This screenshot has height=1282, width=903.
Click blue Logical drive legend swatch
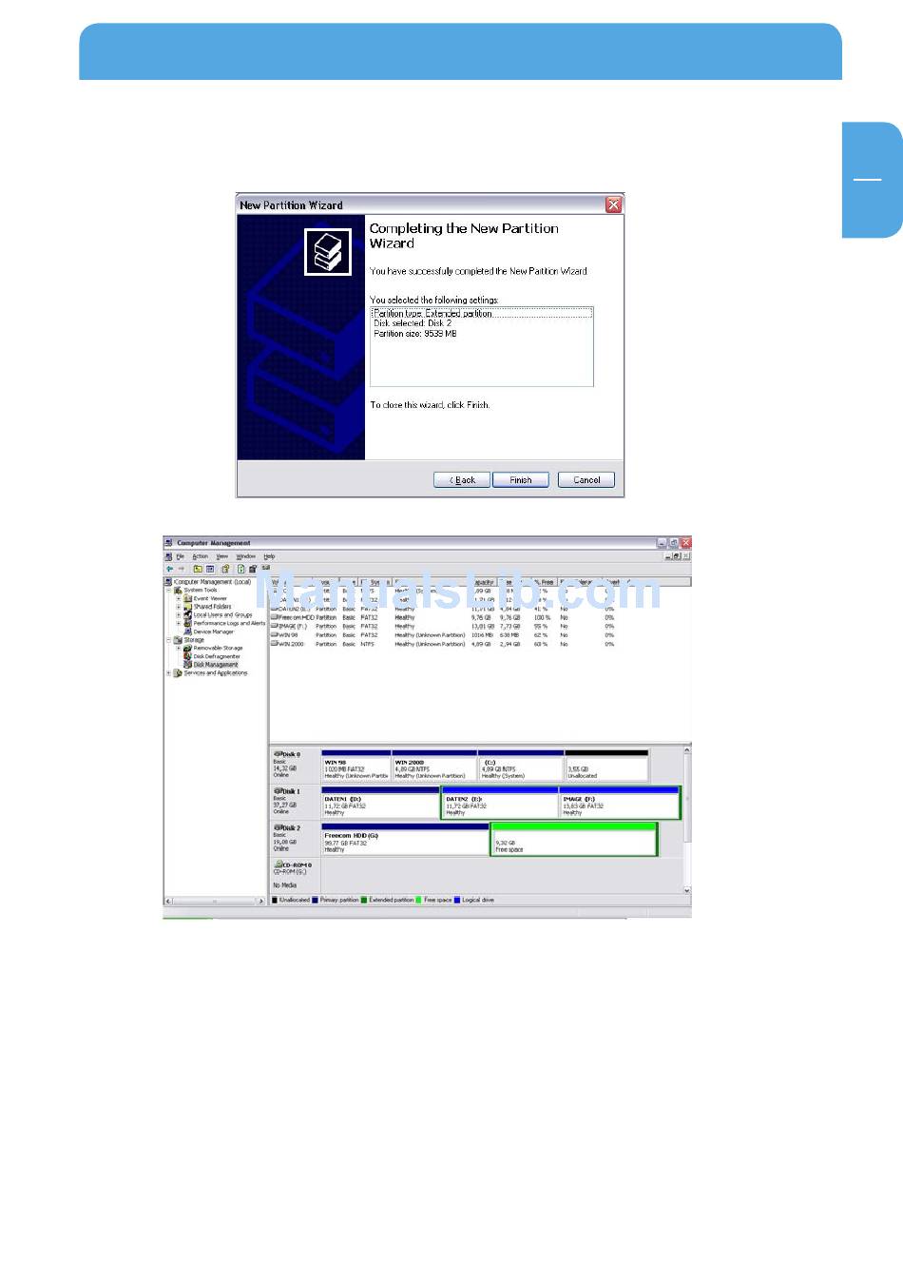coord(457,900)
